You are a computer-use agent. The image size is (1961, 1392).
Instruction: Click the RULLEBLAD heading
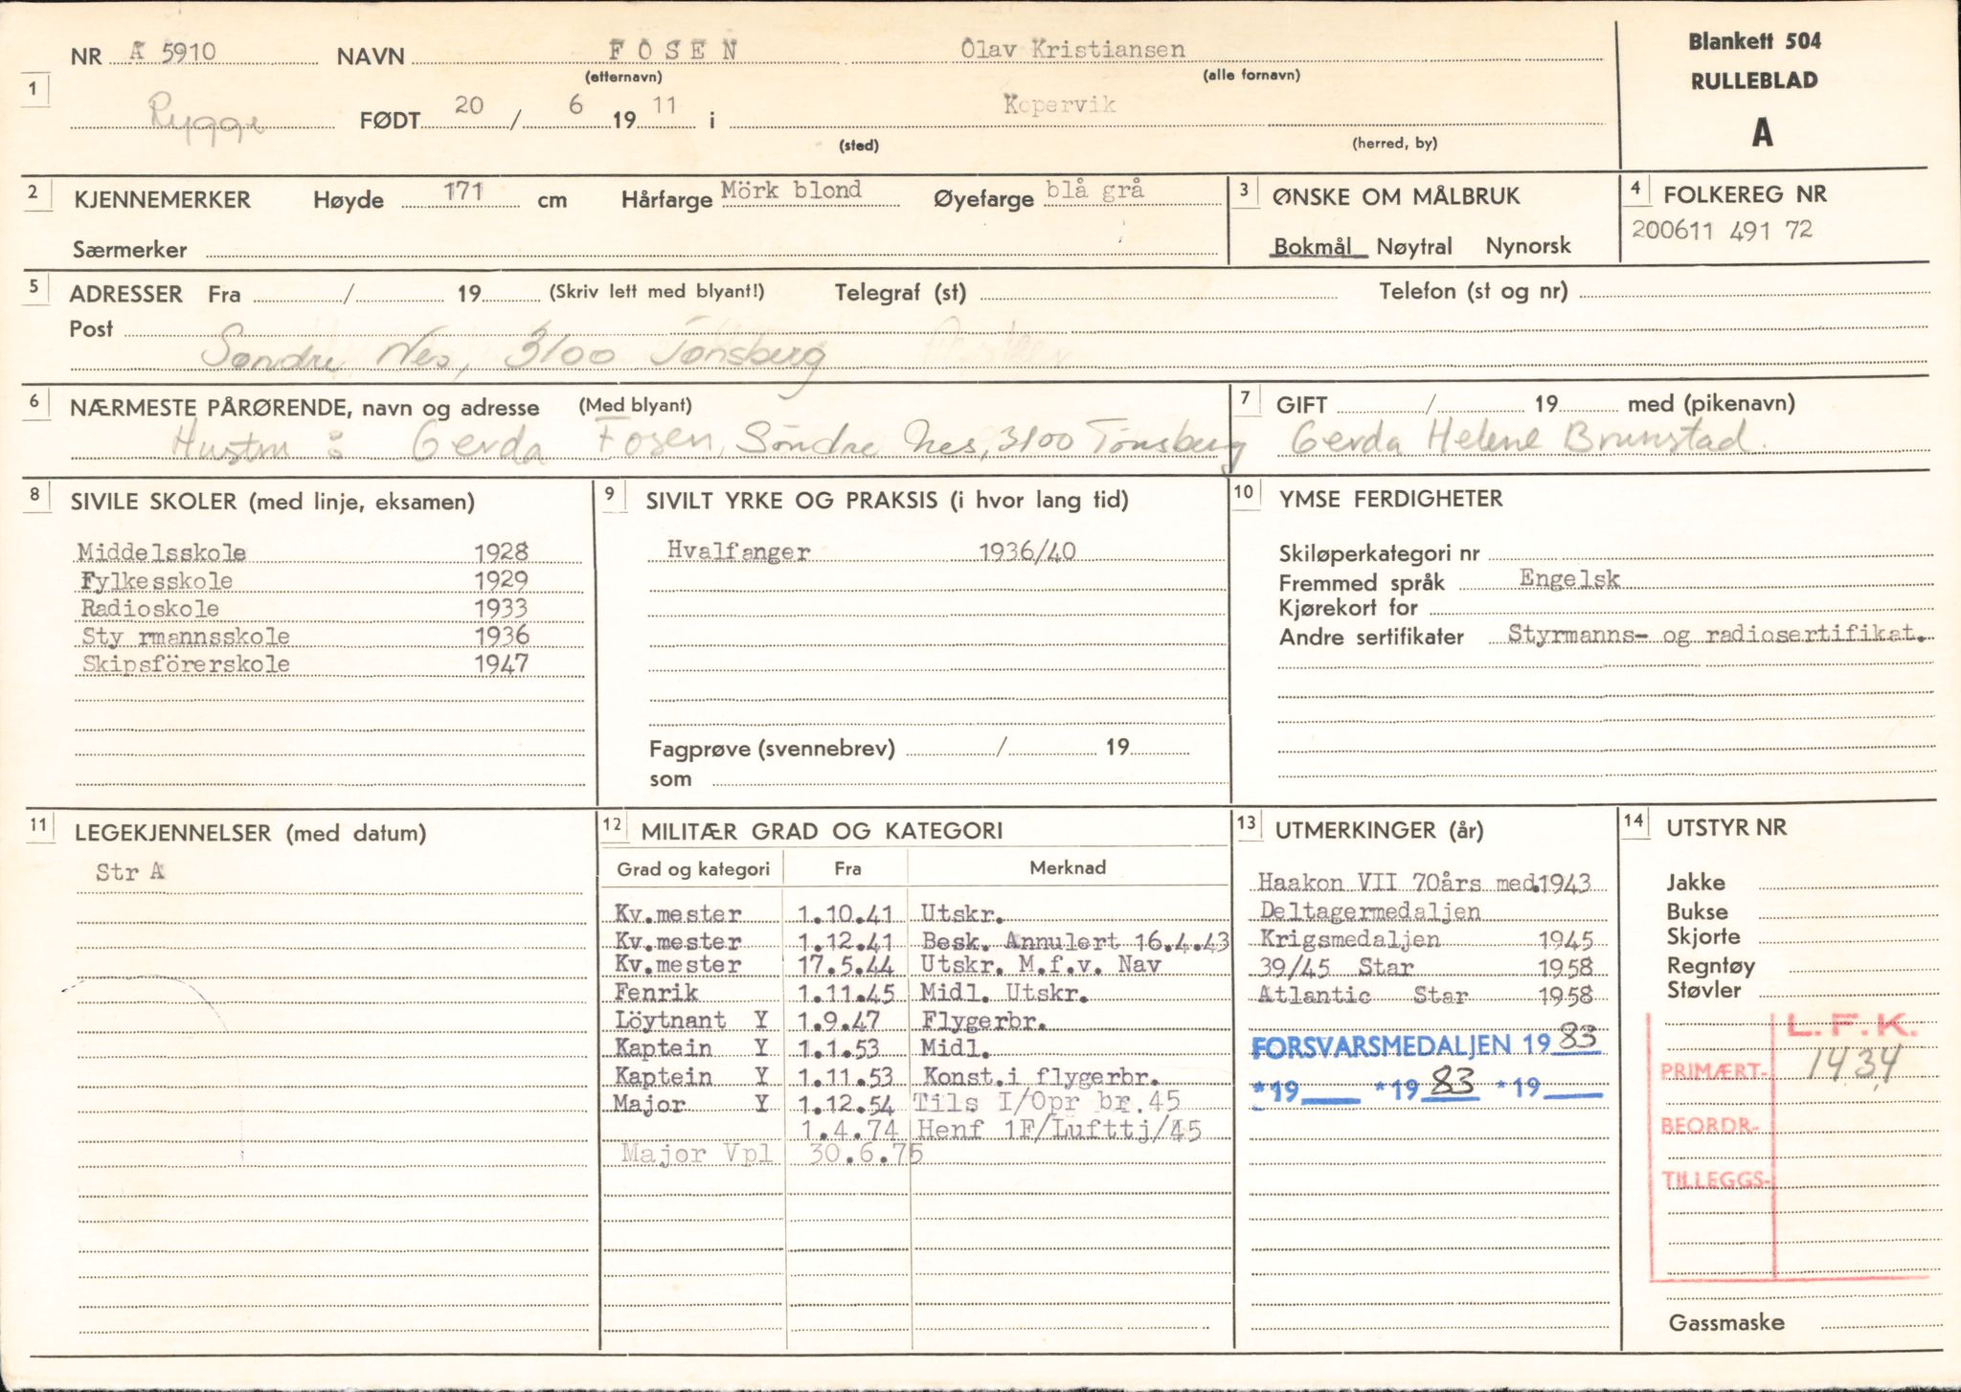coord(1753,81)
